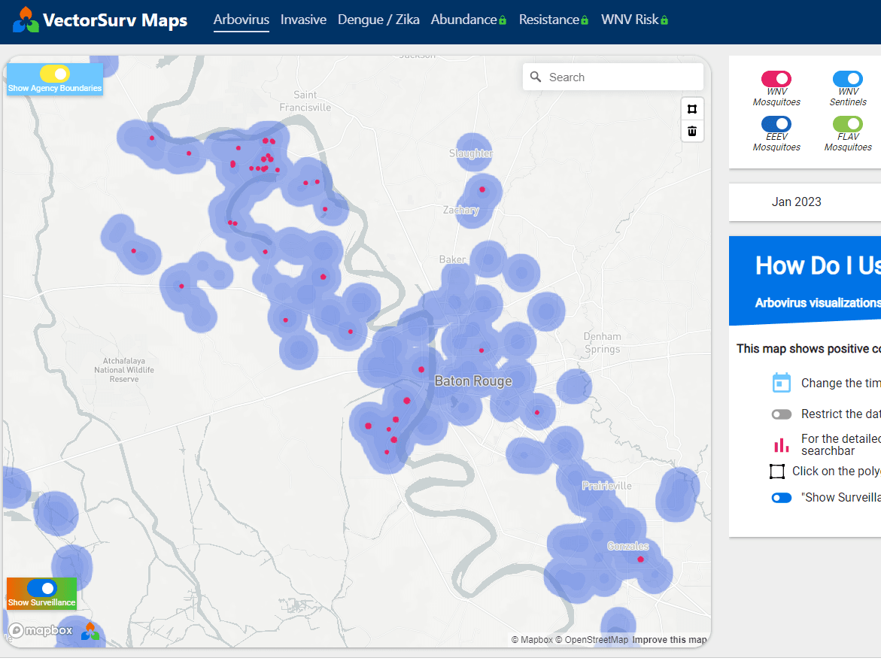Click a red WNV detection dot near Gonzales

coord(640,559)
